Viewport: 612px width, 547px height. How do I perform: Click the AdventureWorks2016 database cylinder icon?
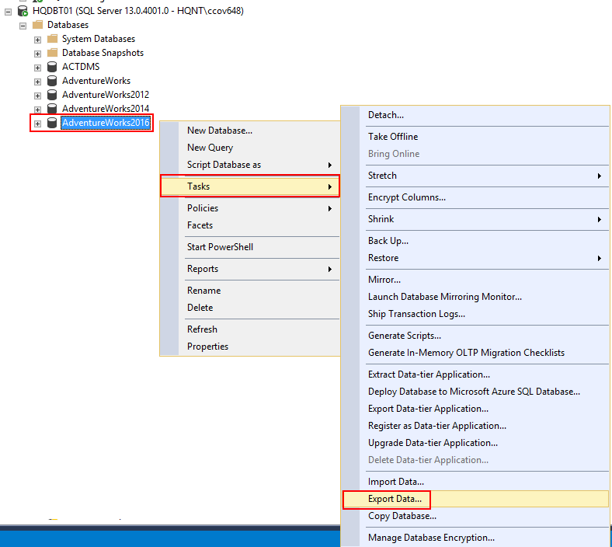click(52, 123)
